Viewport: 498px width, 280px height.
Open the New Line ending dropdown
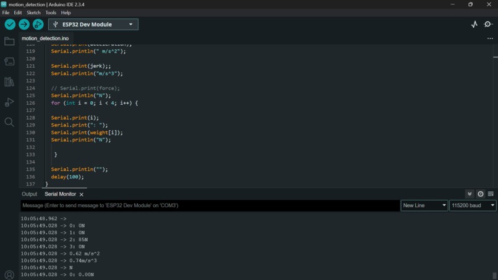(424, 205)
